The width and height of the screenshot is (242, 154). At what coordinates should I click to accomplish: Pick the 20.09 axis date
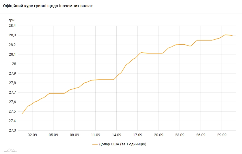(x=159, y=135)
